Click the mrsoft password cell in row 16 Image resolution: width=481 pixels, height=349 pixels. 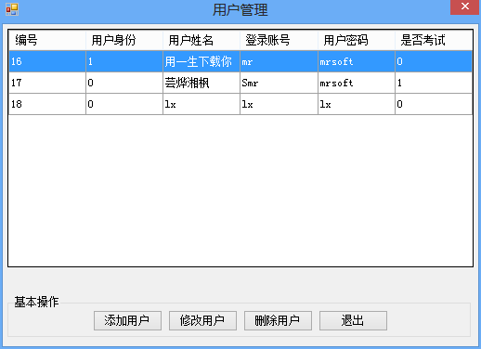[357, 61]
